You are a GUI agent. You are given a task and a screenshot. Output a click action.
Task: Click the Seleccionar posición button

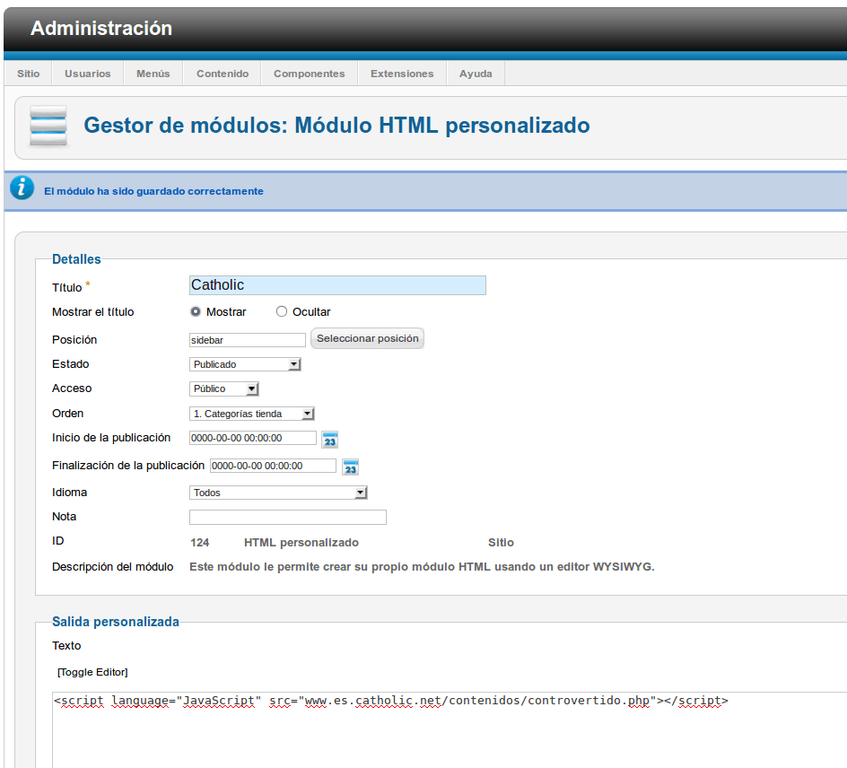pyautogui.click(x=367, y=338)
